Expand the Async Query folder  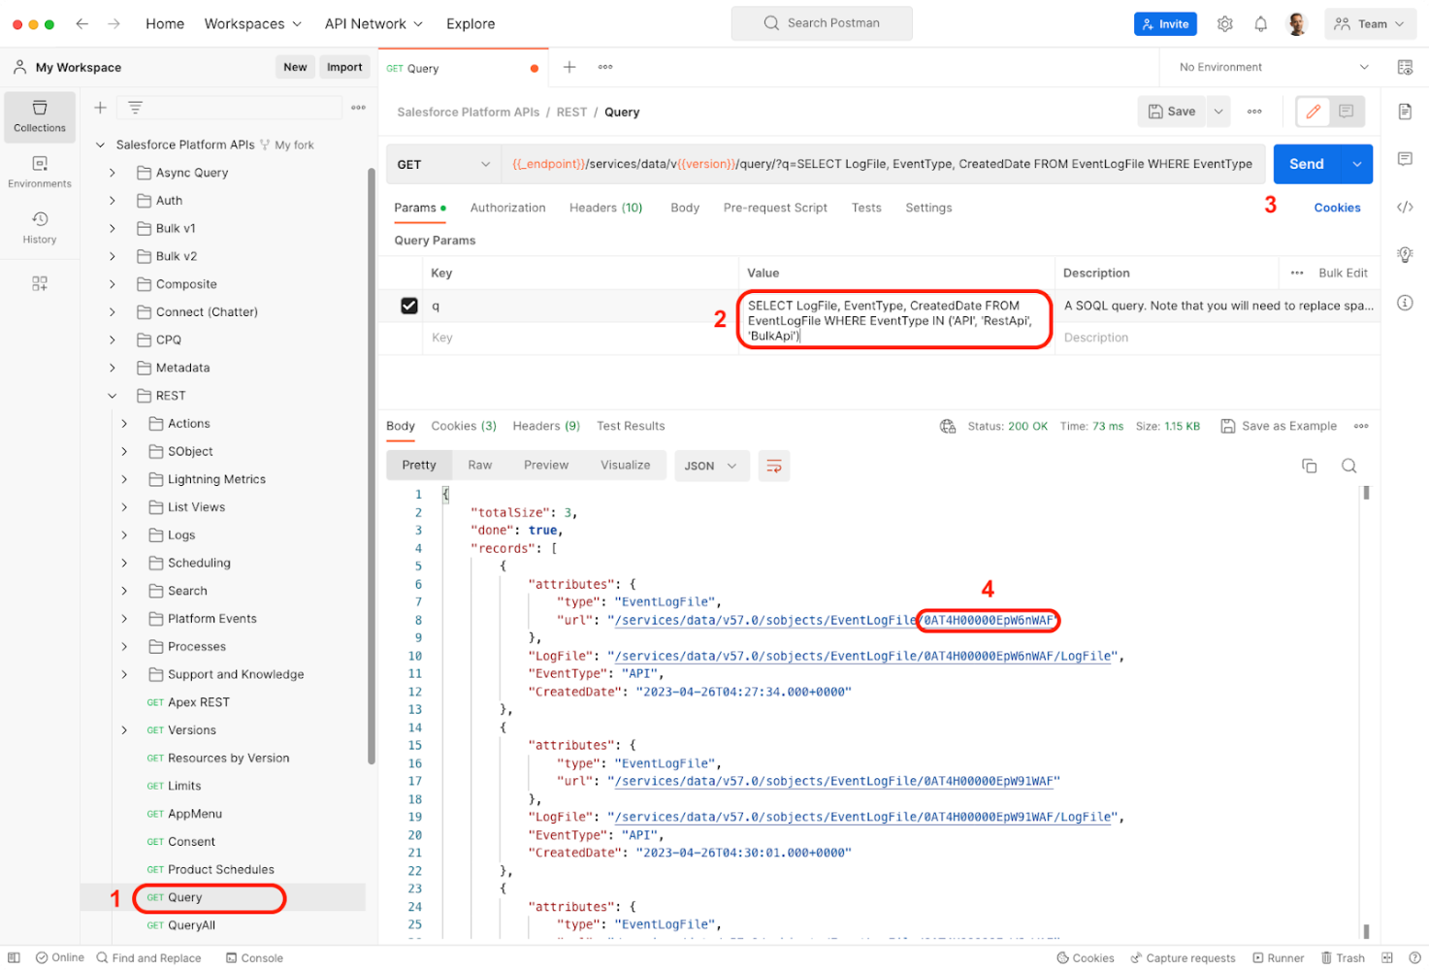(x=113, y=173)
